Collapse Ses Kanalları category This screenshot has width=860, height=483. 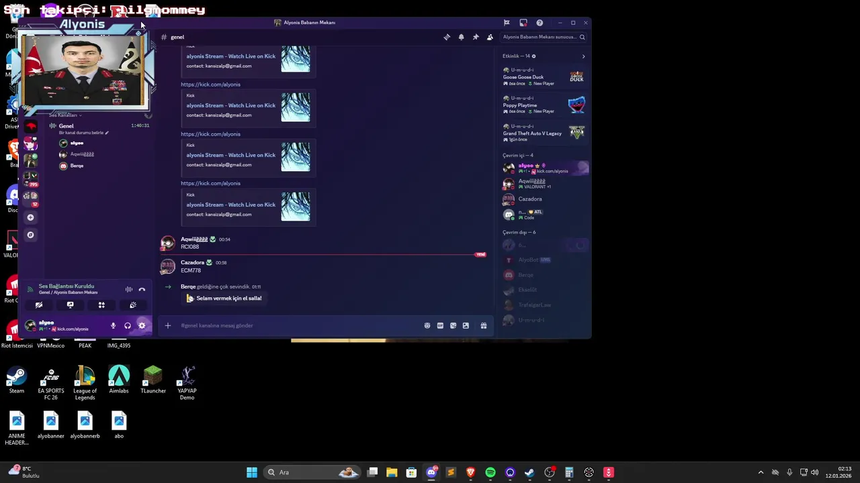65,115
